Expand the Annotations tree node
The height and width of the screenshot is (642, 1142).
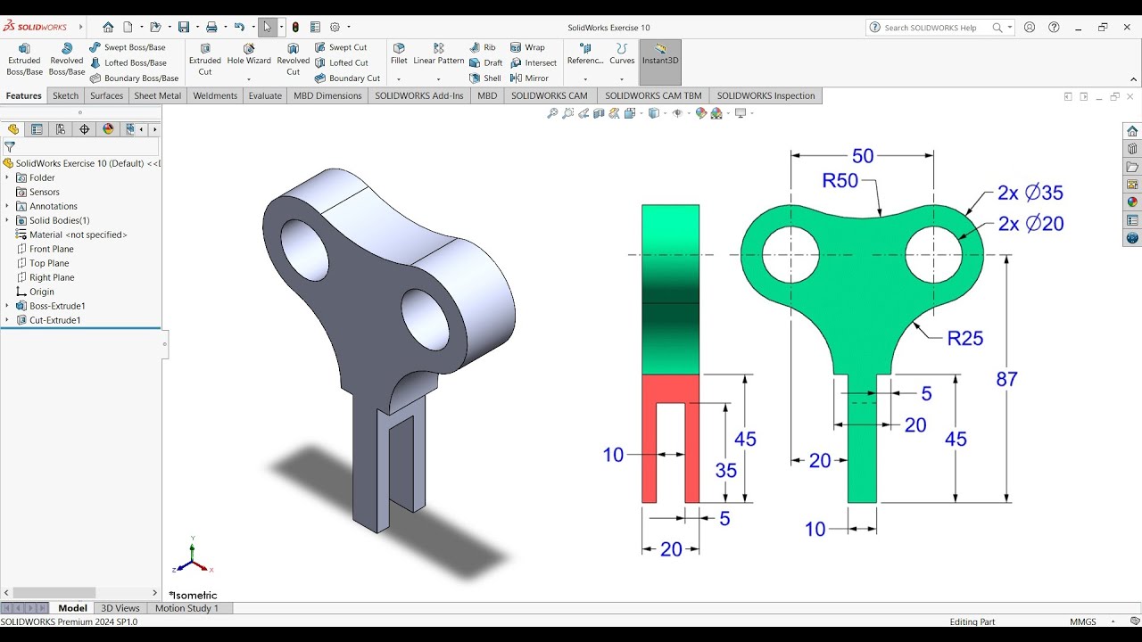pyautogui.click(x=7, y=206)
